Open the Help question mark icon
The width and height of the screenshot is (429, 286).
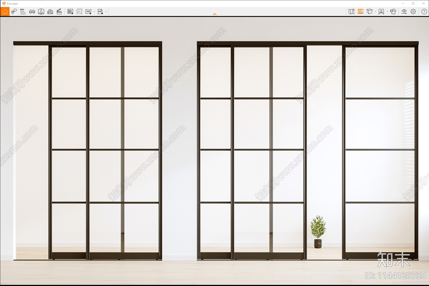[x=424, y=12]
